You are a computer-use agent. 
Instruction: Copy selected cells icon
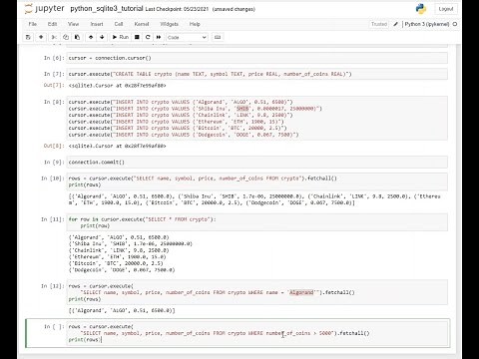(x=66, y=37)
